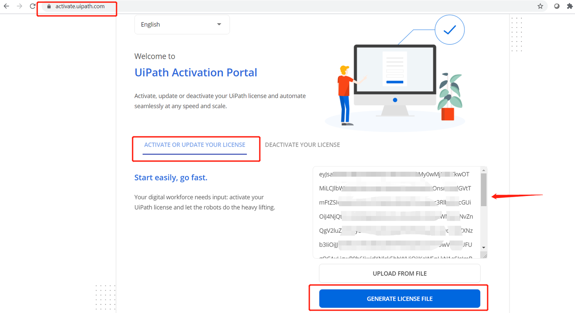
Task: Expand the language dropdown chevron
Action: 219,24
